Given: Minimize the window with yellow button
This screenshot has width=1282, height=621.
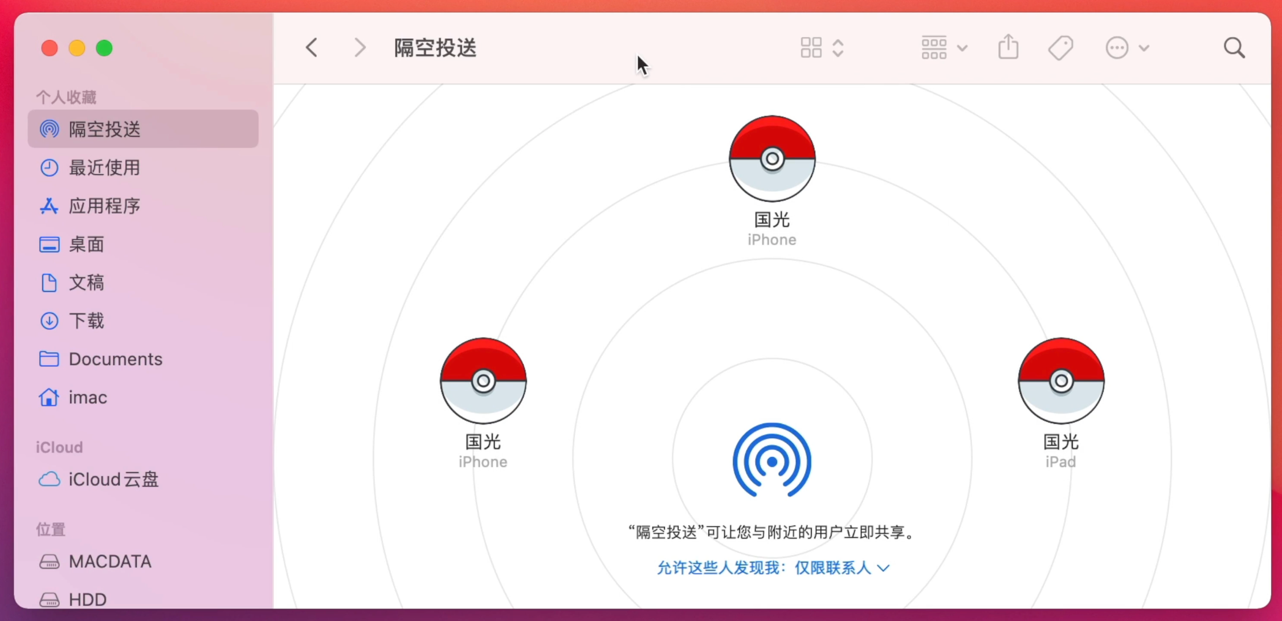Looking at the screenshot, I should click(77, 48).
